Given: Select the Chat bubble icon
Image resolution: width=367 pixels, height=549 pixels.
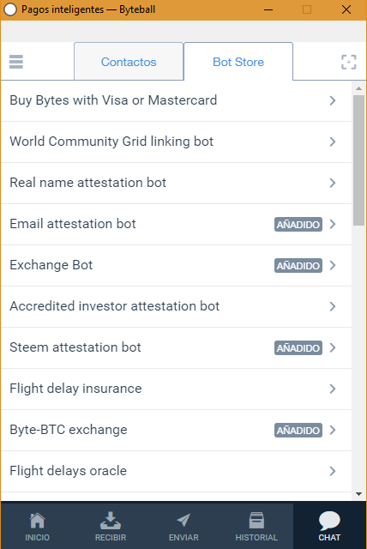Looking at the screenshot, I should [329, 521].
